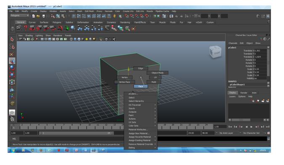Screen dimensions: 284x165
Task: Pick Object Mode in marking menu
Action: [157, 73]
